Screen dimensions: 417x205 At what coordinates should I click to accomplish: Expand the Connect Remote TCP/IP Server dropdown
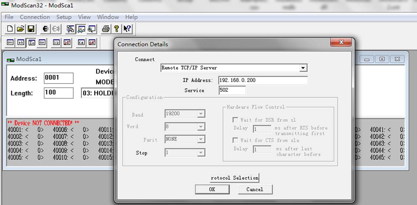tap(303, 68)
